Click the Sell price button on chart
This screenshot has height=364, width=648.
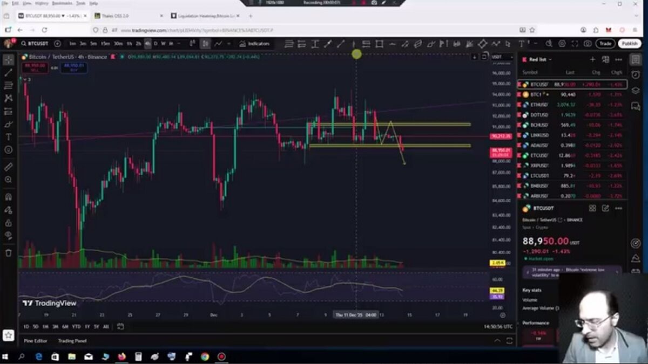[x=34, y=67]
